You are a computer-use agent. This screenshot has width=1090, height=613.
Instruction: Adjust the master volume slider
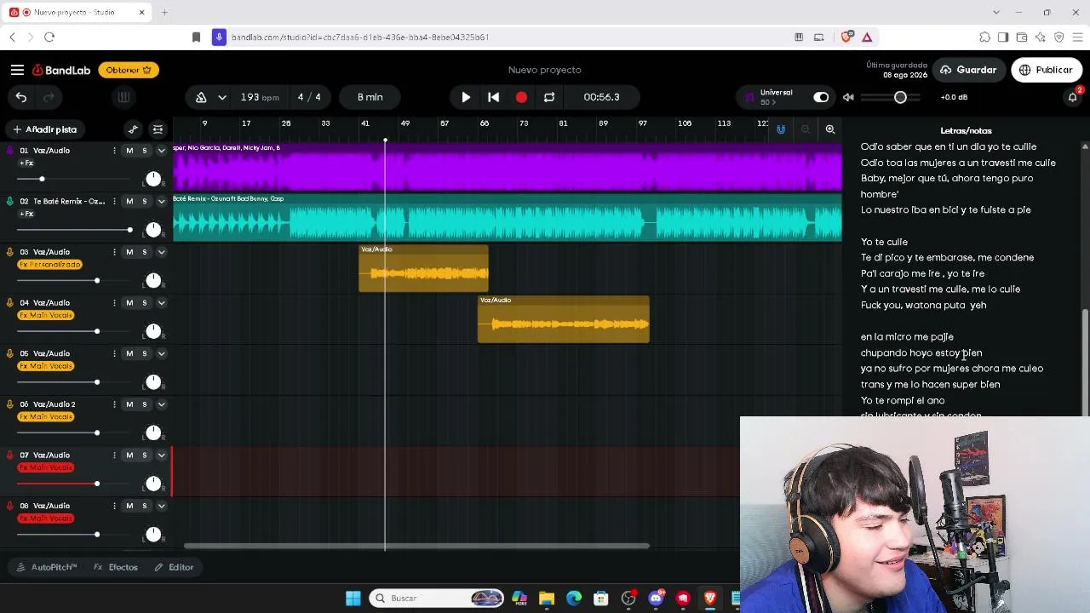900,97
